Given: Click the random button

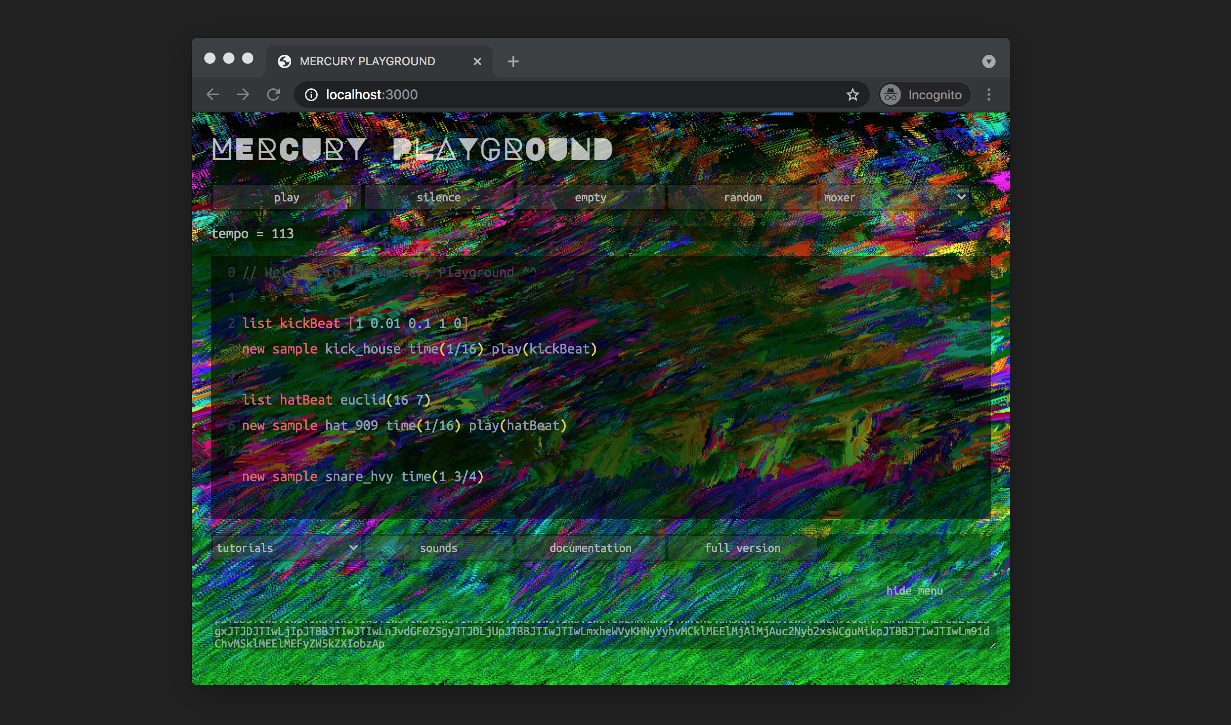Looking at the screenshot, I should point(742,198).
